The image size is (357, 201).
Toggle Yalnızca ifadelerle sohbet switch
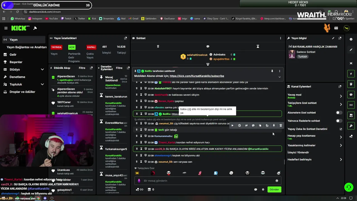(339, 121)
